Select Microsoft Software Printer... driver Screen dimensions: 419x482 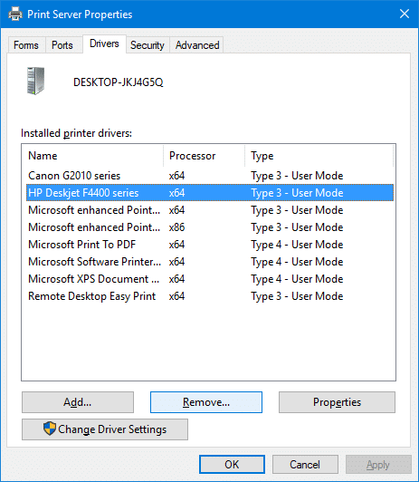pyautogui.click(x=210, y=262)
